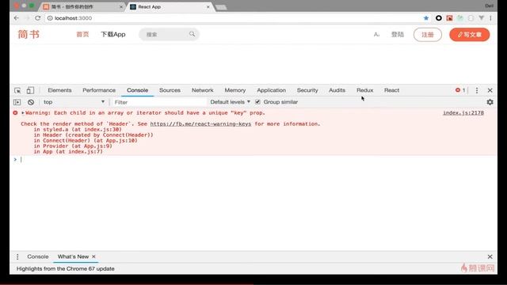The height and width of the screenshot is (285, 507).
Task: Click the 写文章 write article button
Action: (x=470, y=35)
